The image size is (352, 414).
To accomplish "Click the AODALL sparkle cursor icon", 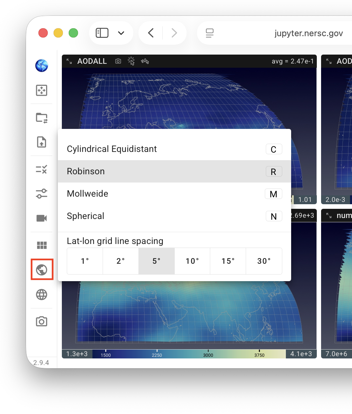I will 131,61.
